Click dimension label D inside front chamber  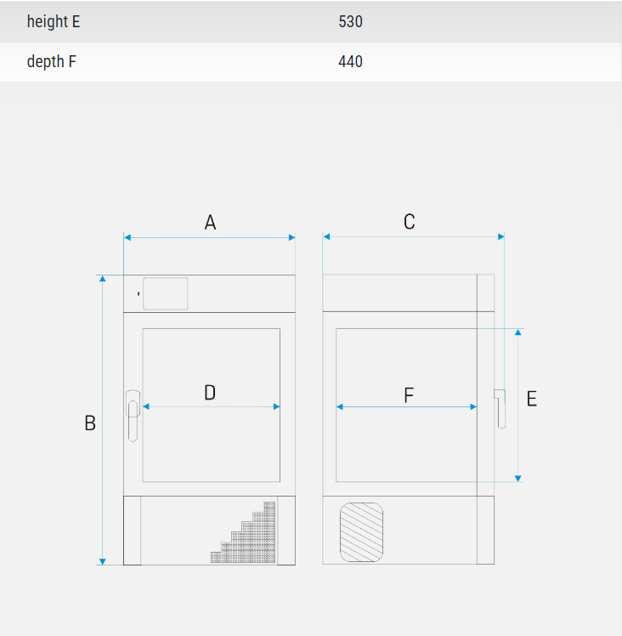210,393
